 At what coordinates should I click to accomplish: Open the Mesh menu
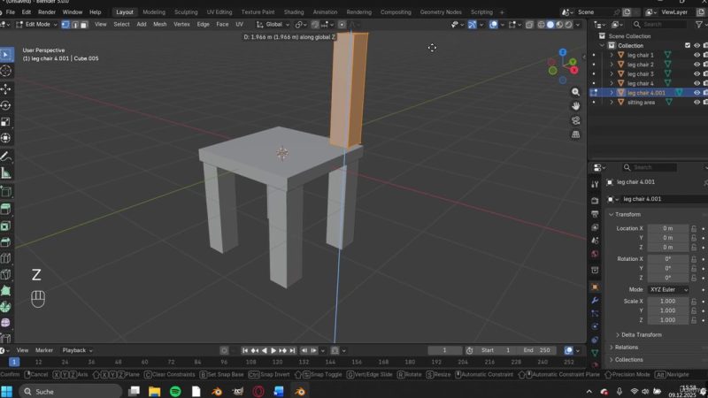pyautogui.click(x=159, y=25)
